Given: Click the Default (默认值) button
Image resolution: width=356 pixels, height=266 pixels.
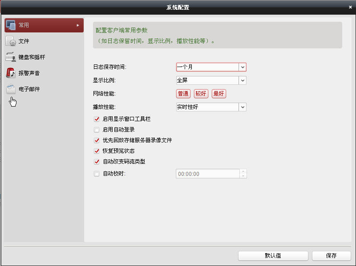Looking at the screenshot, I should pyautogui.click(x=273, y=255).
